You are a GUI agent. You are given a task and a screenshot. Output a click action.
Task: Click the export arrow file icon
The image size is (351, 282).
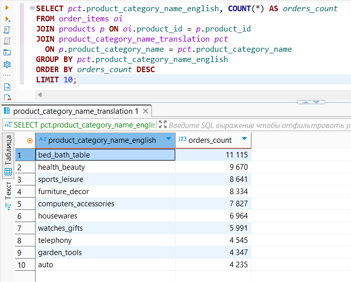[7, 87]
